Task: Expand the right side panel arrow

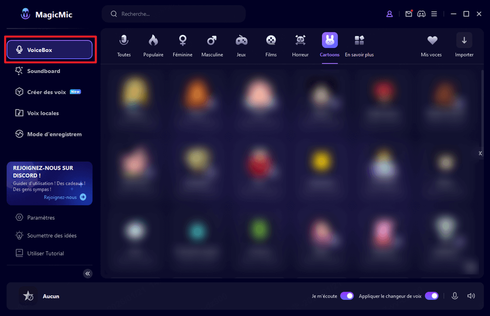Action: coord(480,153)
